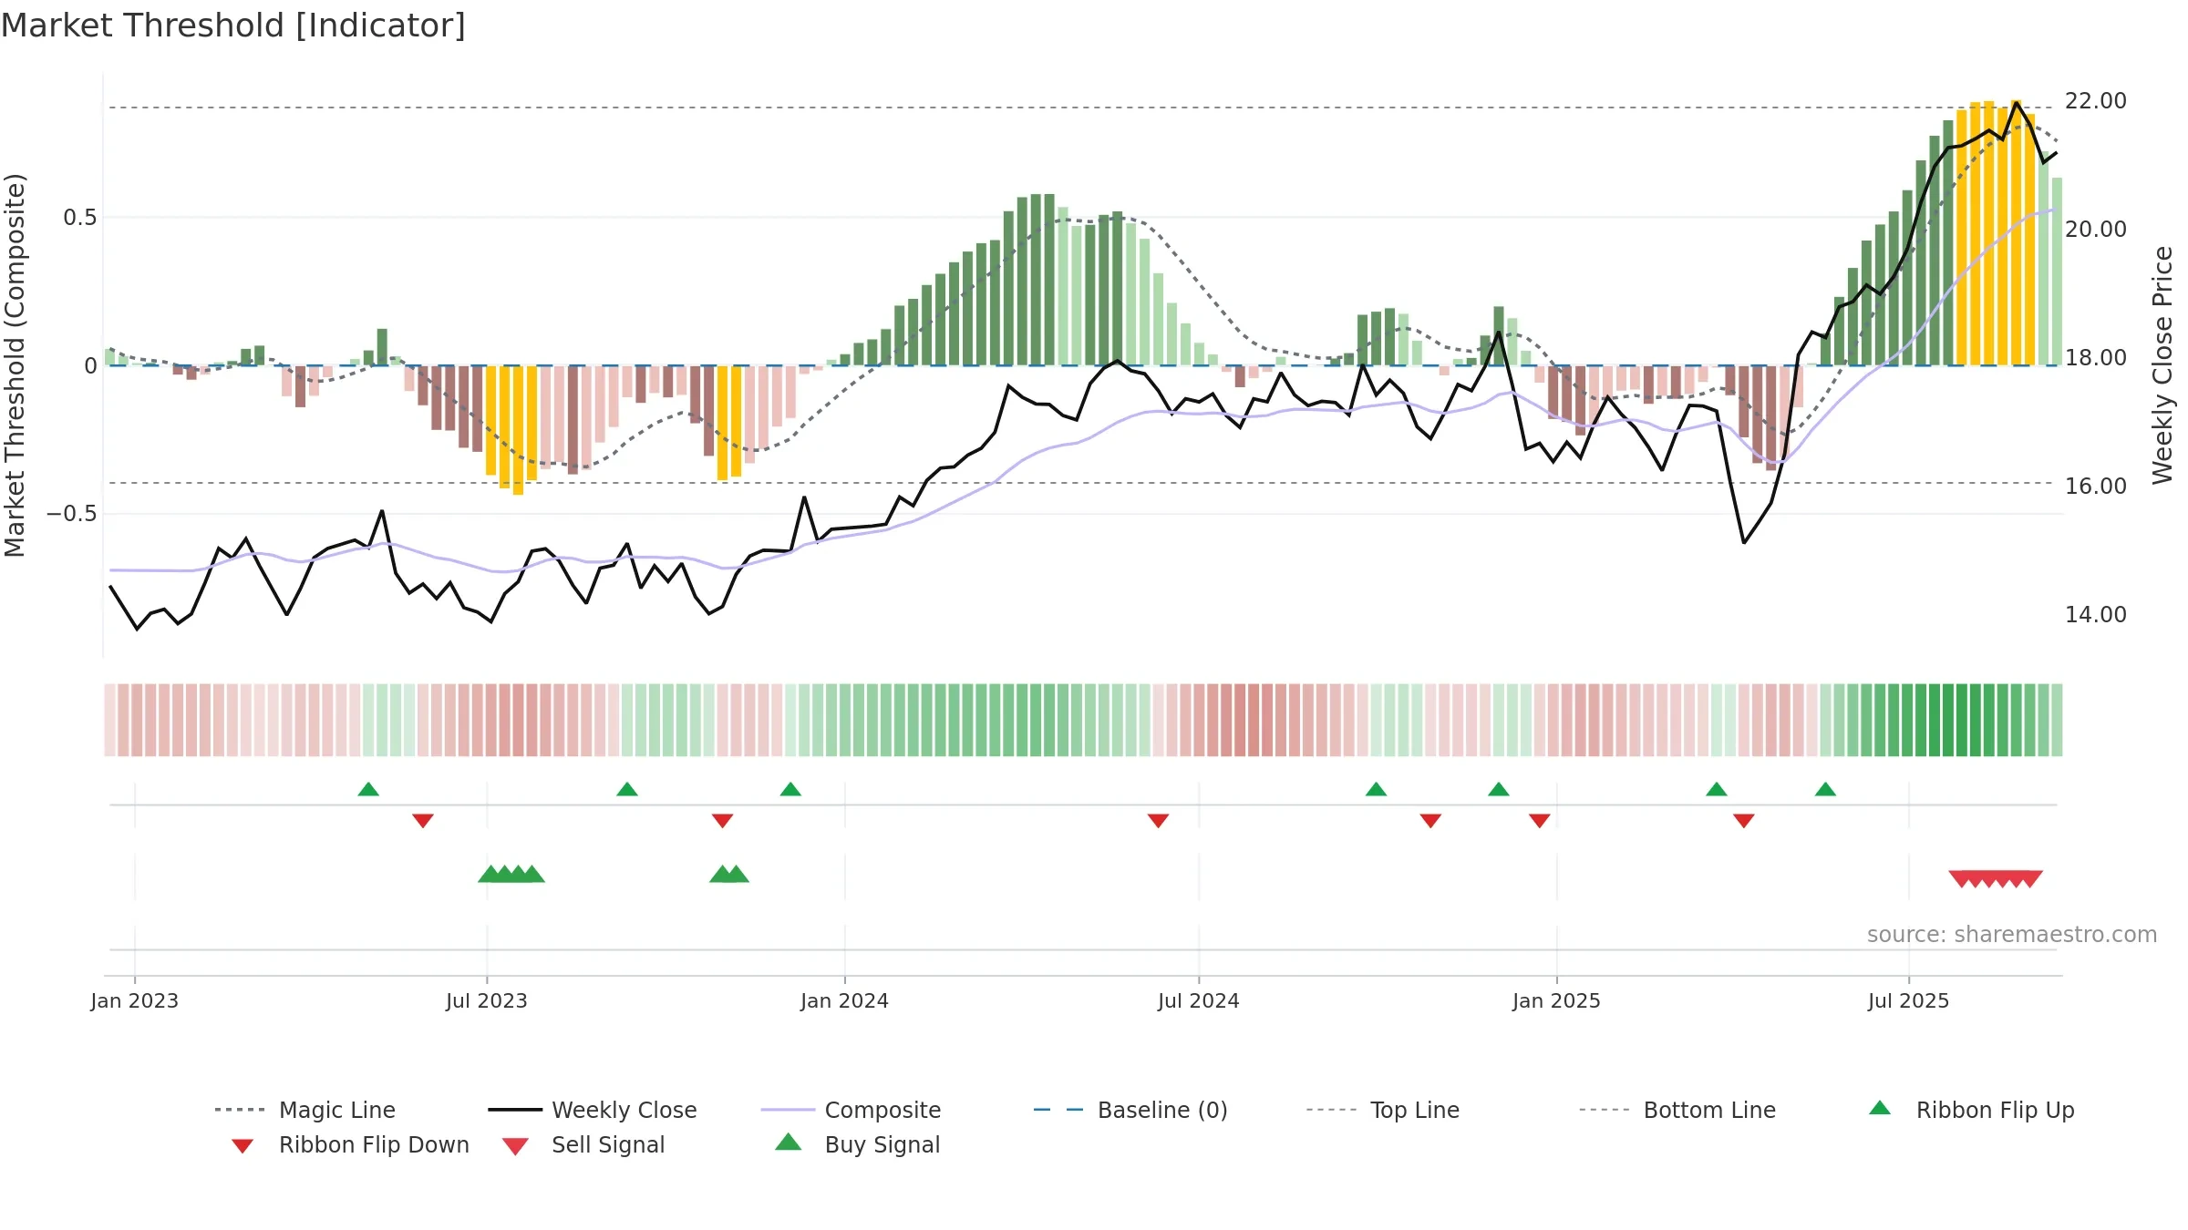Click the source: sharemaestro.com credit text
The height and width of the screenshot is (1230, 2188).
coord(2012,935)
